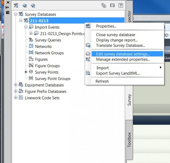Expand the Equipment Databases node

(x=15, y=85)
